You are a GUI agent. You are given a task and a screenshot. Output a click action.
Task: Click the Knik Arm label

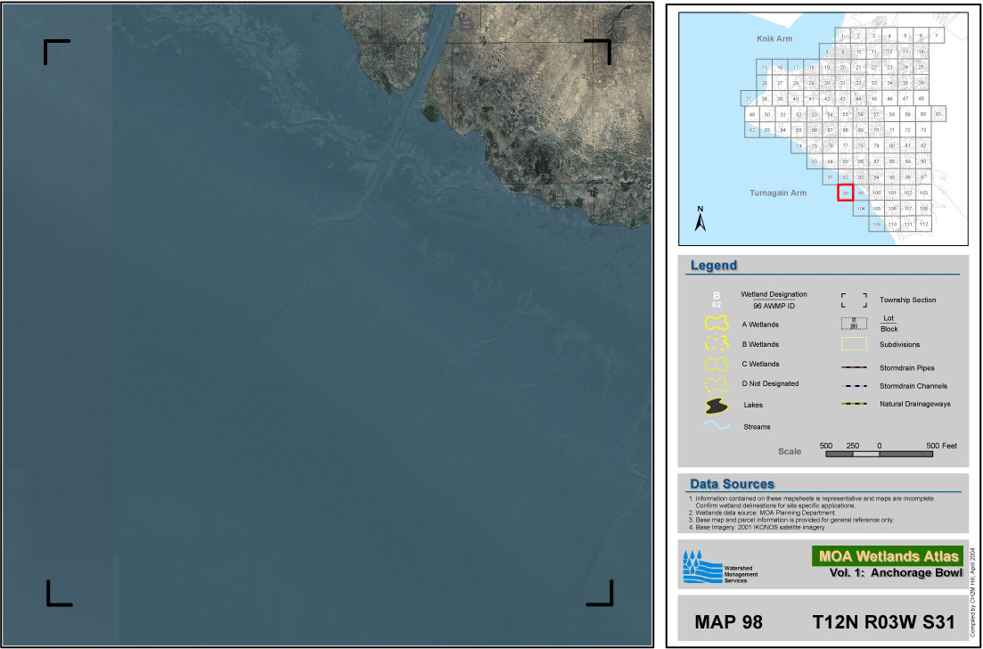click(774, 40)
